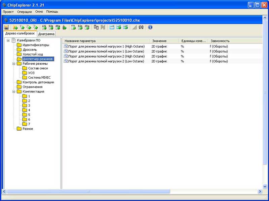Select the УОЗ folder in tree

point(31,73)
